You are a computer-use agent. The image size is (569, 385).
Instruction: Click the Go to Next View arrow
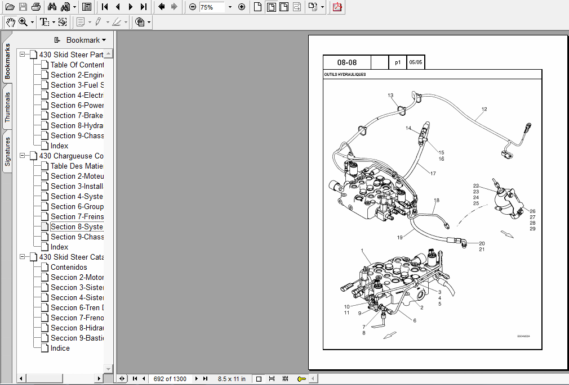[x=174, y=7]
